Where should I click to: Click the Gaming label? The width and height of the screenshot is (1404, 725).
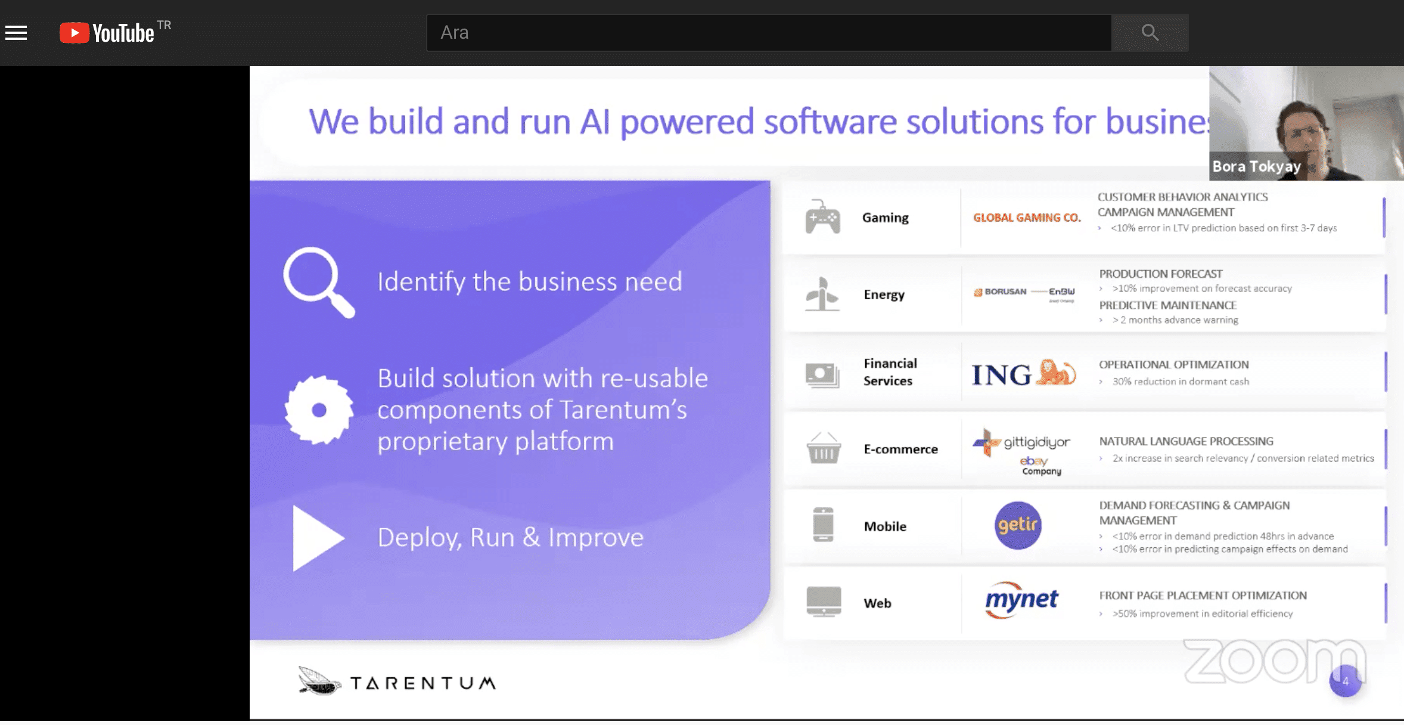coord(885,218)
